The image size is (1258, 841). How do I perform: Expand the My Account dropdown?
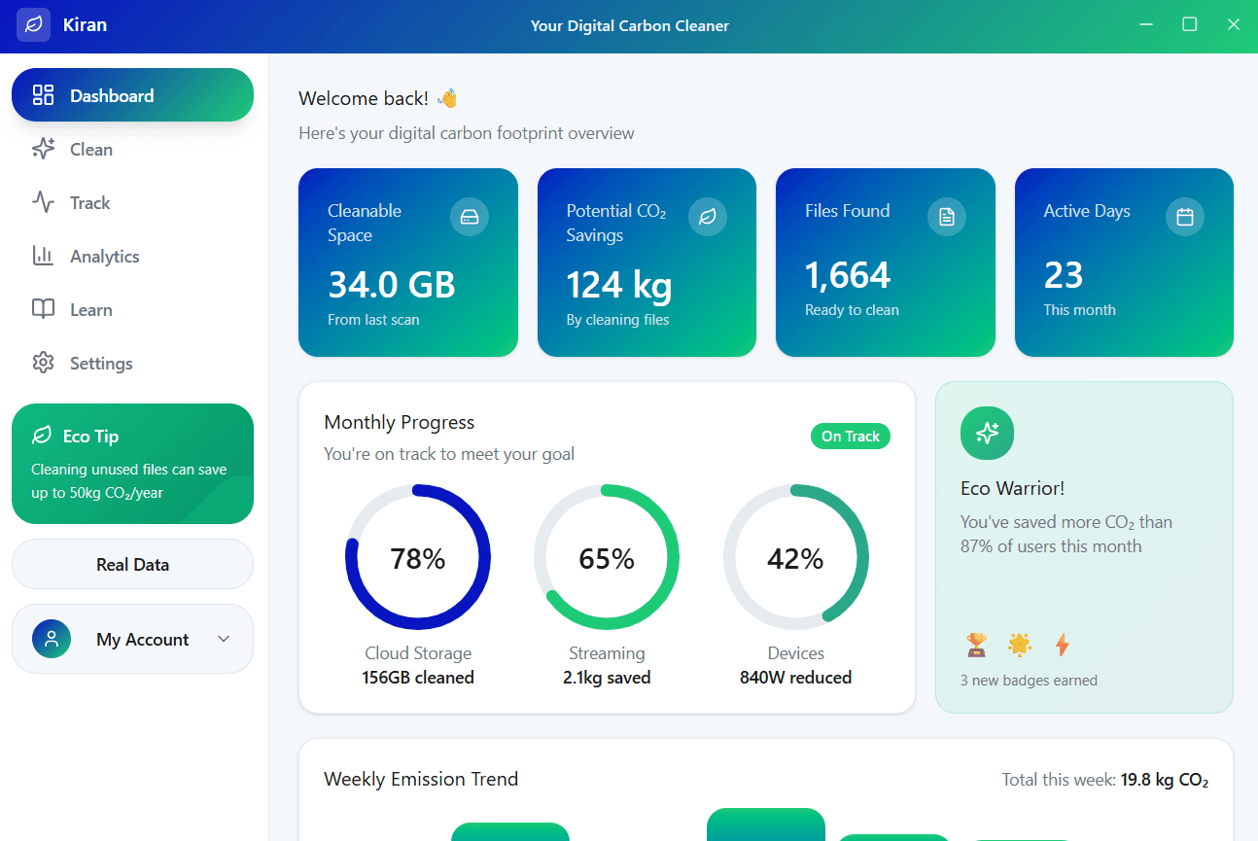click(x=132, y=639)
